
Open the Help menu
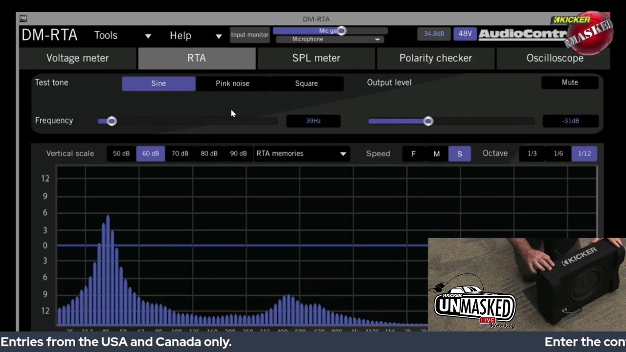tap(180, 36)
